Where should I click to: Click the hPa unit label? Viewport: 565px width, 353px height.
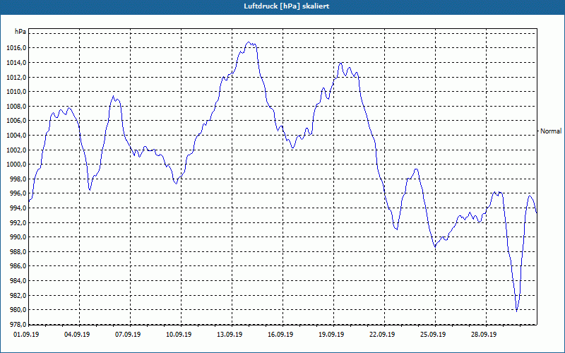pos(20,31)
